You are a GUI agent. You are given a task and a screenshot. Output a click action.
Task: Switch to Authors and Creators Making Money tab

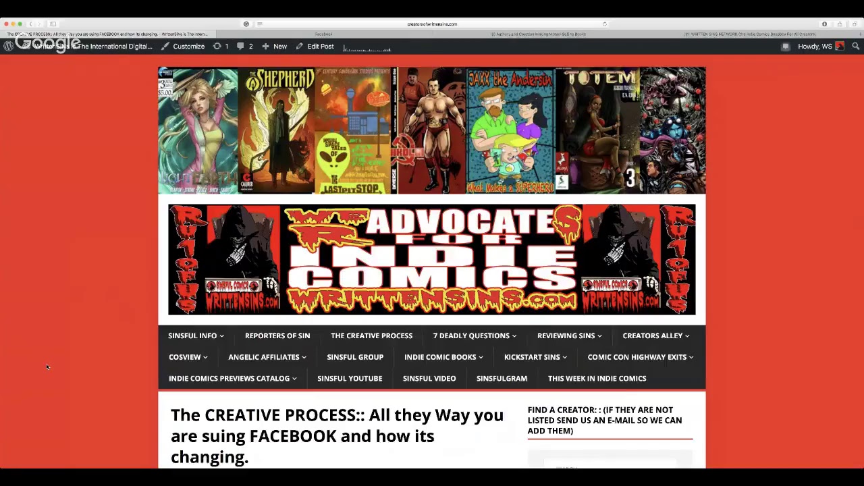(x=538, y=34)
